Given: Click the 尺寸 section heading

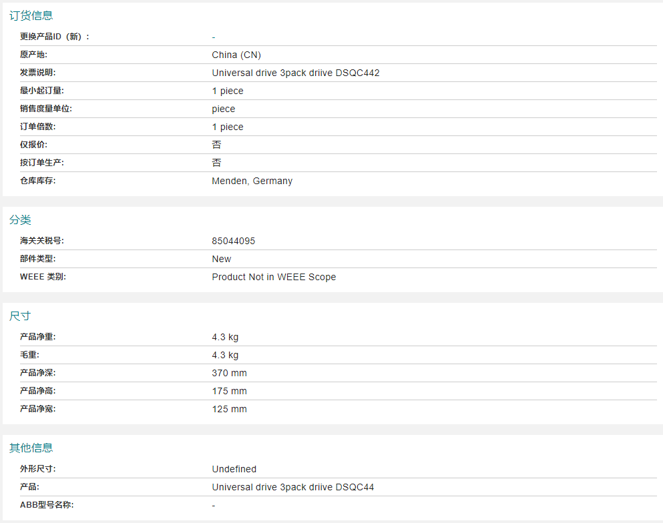Looking at the screenshot, I should point(20,316).
